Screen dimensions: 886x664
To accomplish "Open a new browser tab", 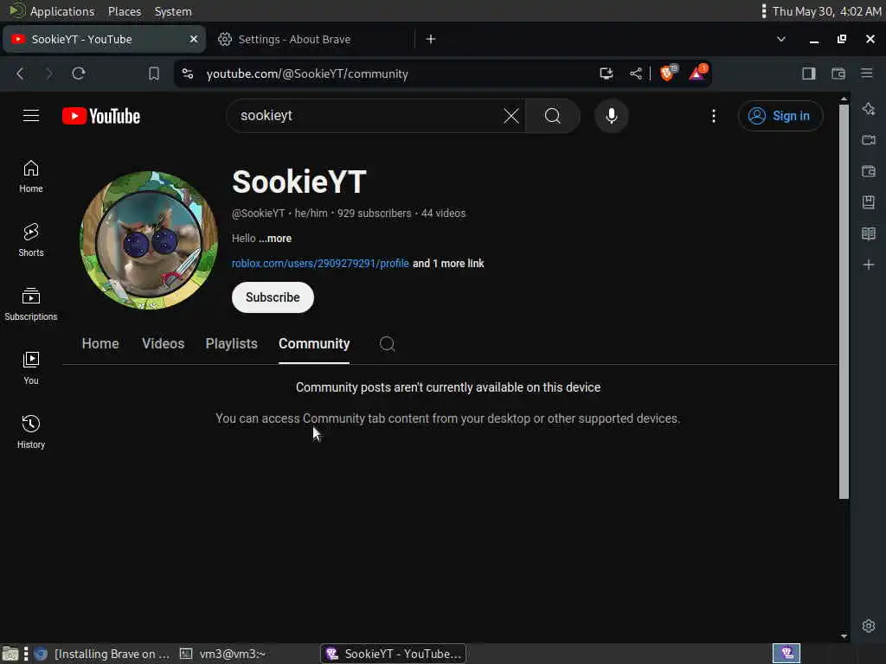I will [x=431, y=39].
